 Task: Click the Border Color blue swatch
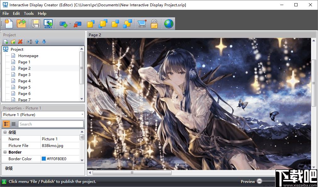[43, 159]
